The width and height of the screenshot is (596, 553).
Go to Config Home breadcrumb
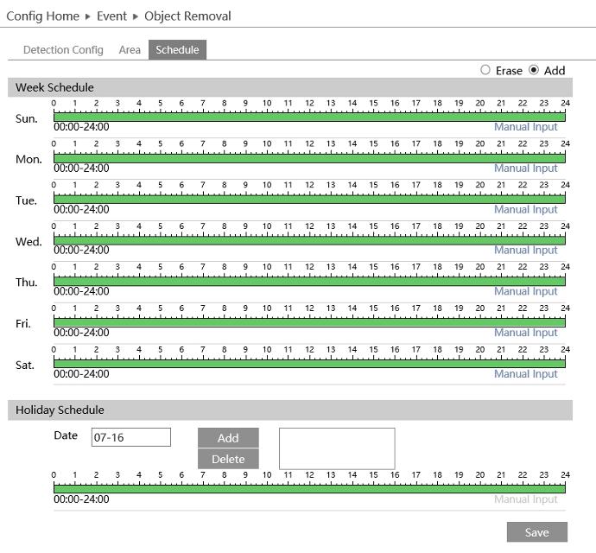tap(42, 16)
